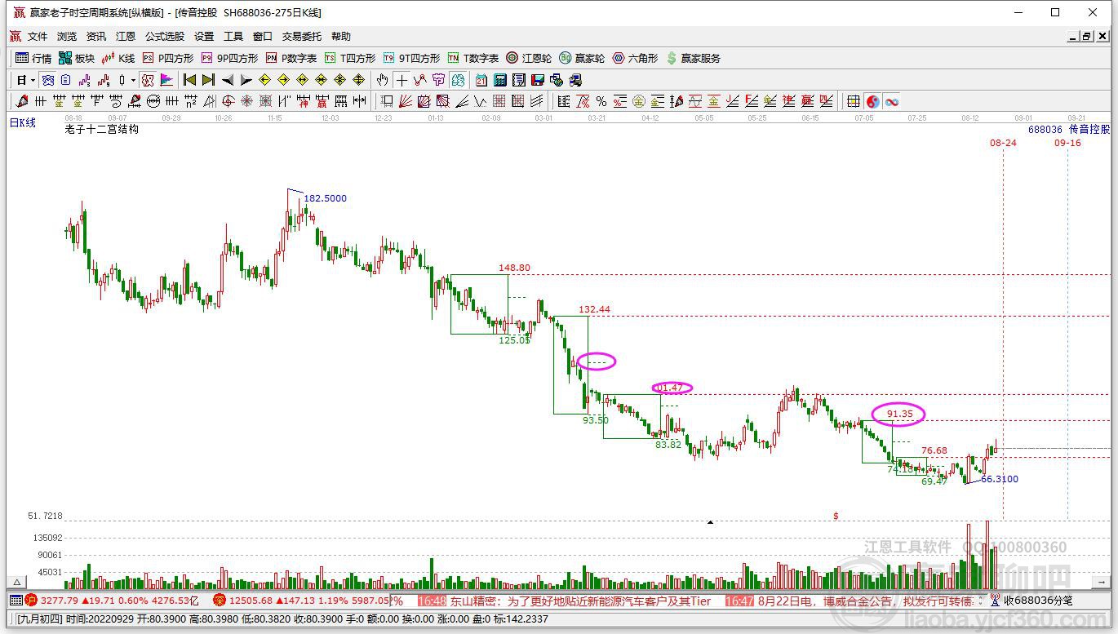Click the 148.80 resistance level label
The width and height of the screenshot is (1118, 634).
pos(514,268)
